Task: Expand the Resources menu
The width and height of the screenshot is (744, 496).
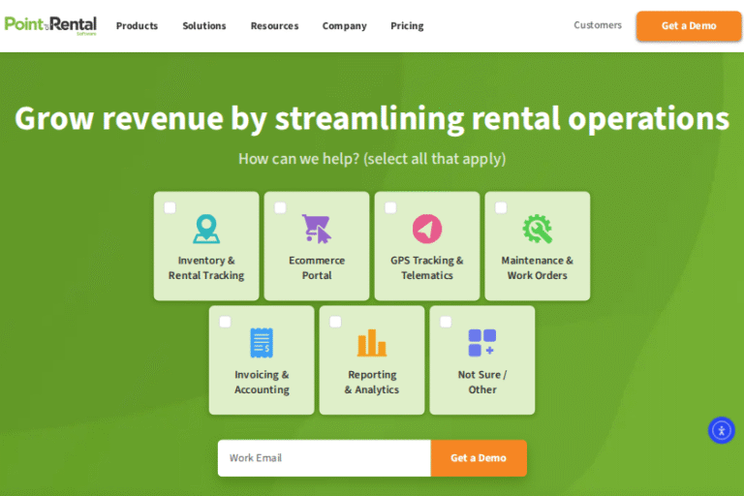Action: click(x=274, y=26)
